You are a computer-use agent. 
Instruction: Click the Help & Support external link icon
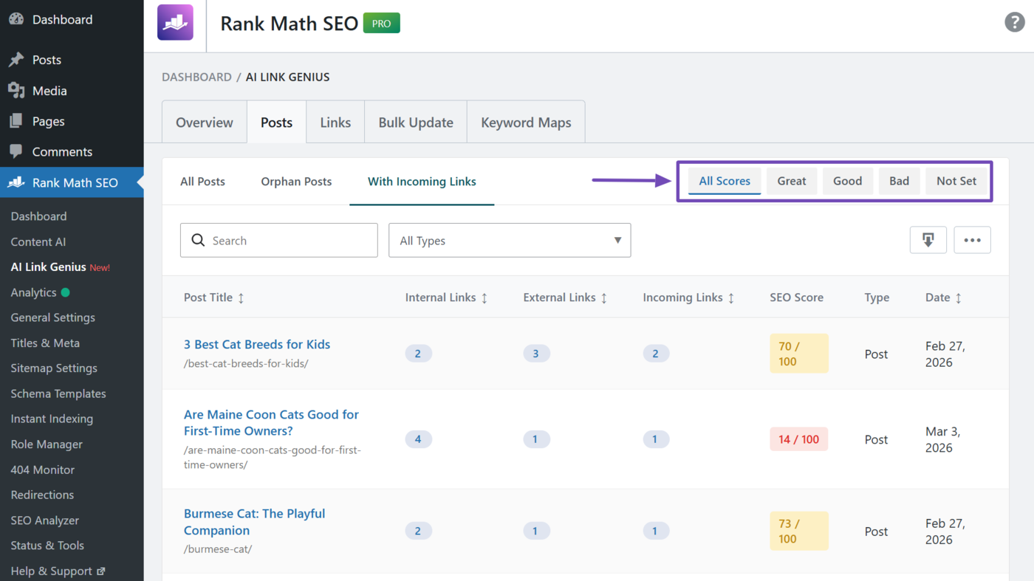tap(101, 571)
